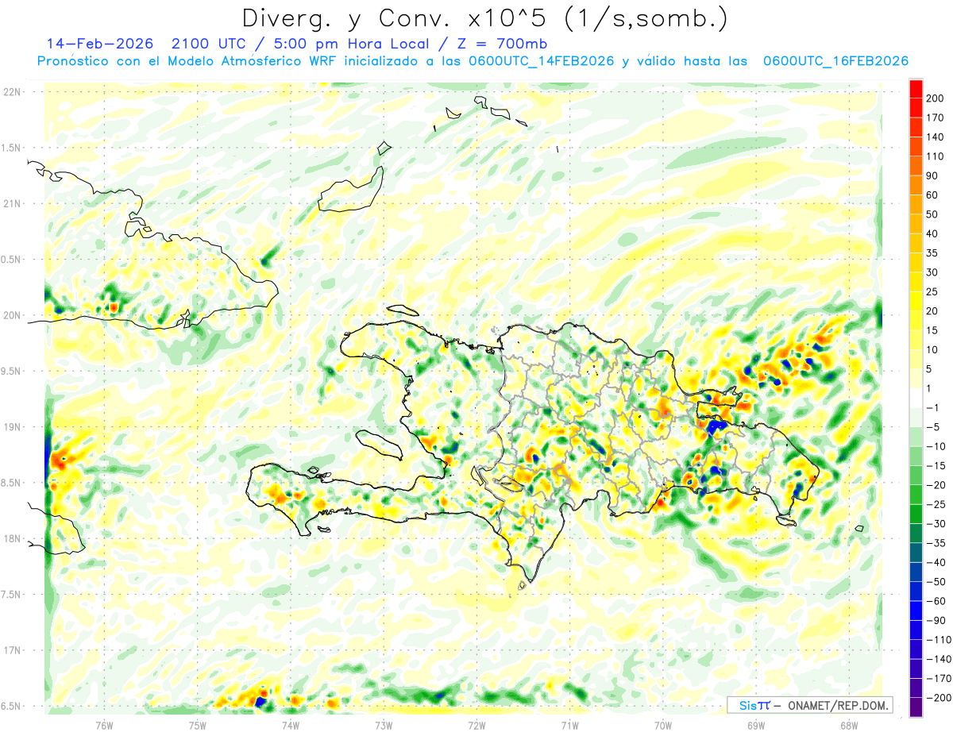
Task: Click the '70W' longitude axis label
Action: point(662,724)
